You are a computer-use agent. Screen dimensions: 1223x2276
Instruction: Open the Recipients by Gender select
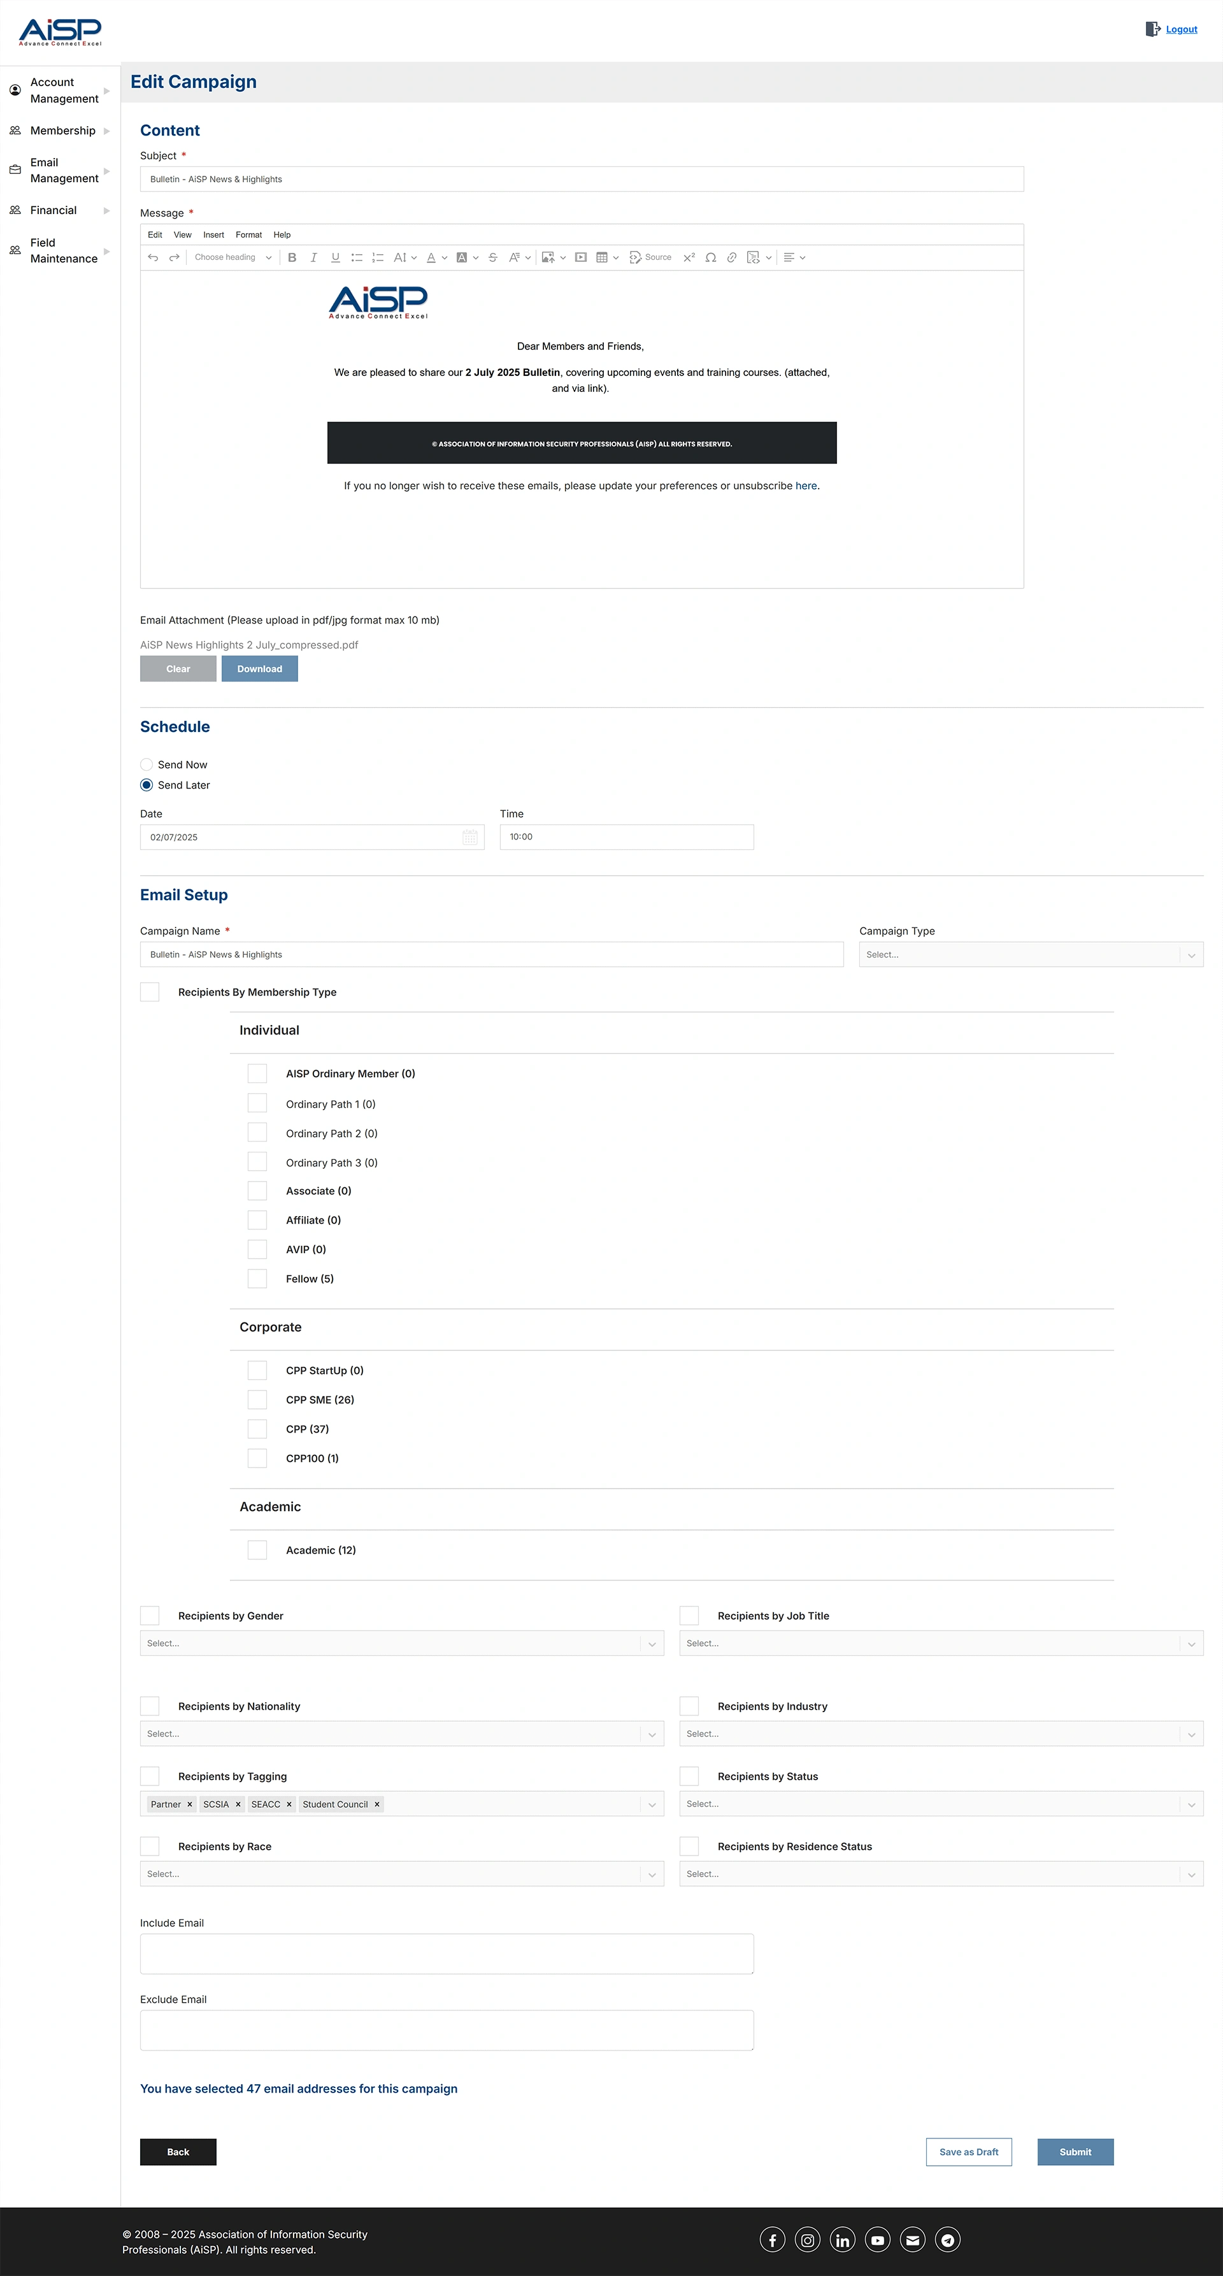(x=401, y=1643)
